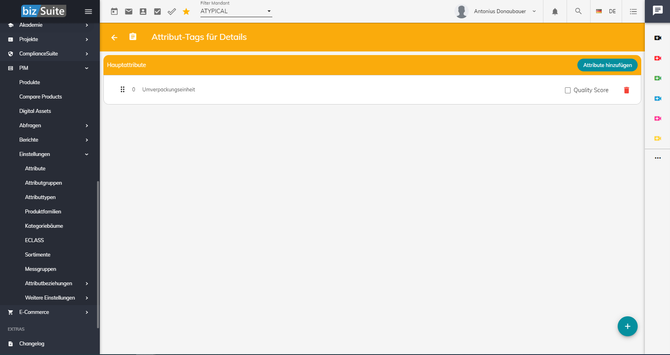
Task: Open the mail envelope icon
Action: pos(129,12)
